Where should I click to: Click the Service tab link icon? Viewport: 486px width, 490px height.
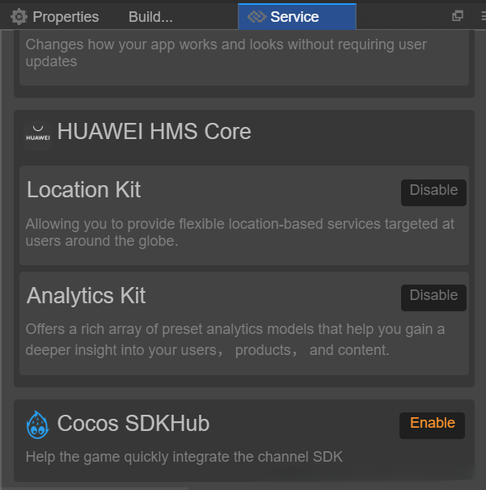coord(257,16)
